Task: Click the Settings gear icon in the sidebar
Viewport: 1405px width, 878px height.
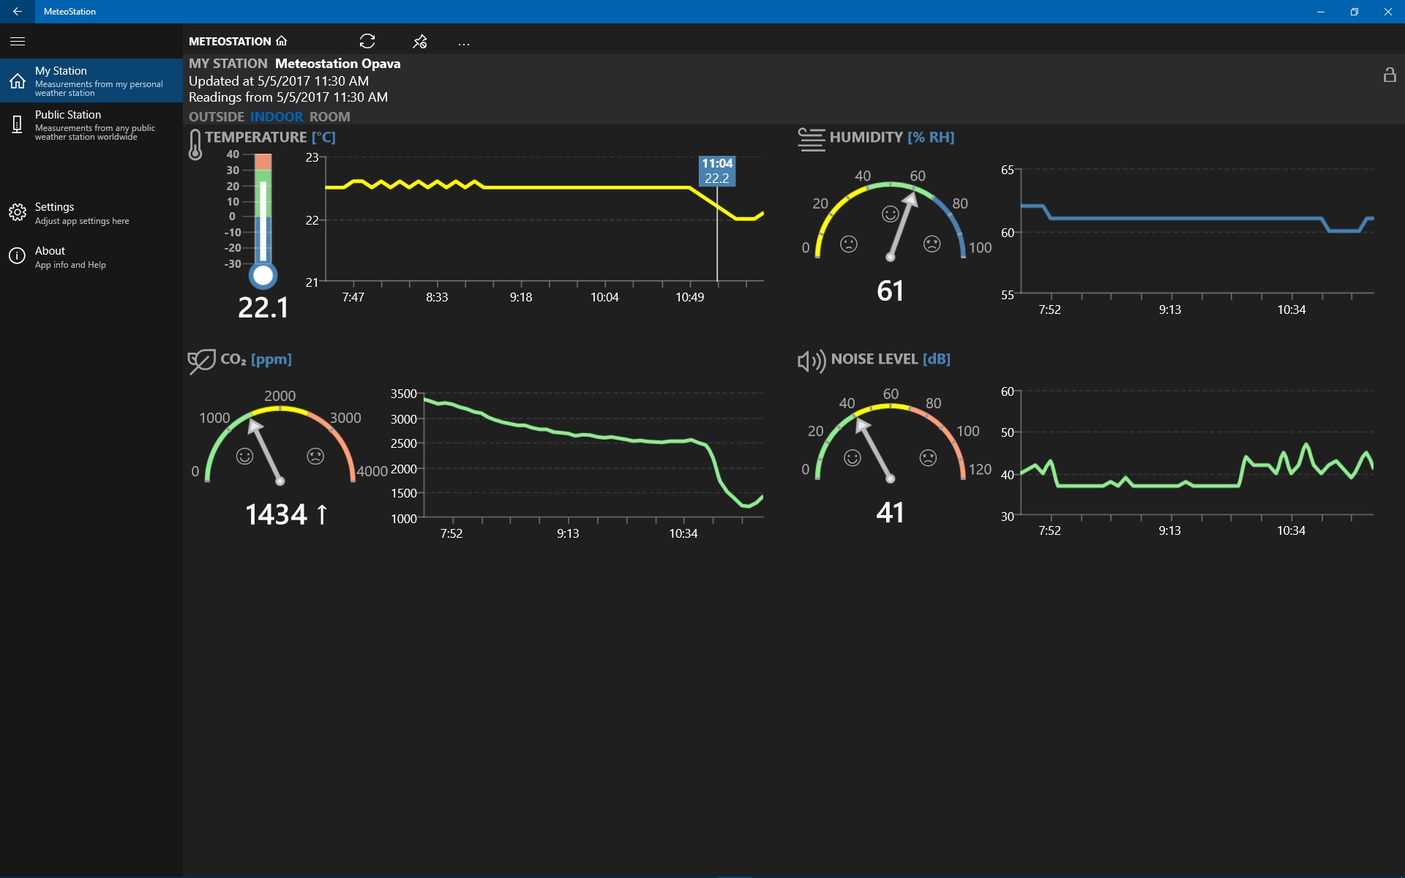Action: click(18, 212)
